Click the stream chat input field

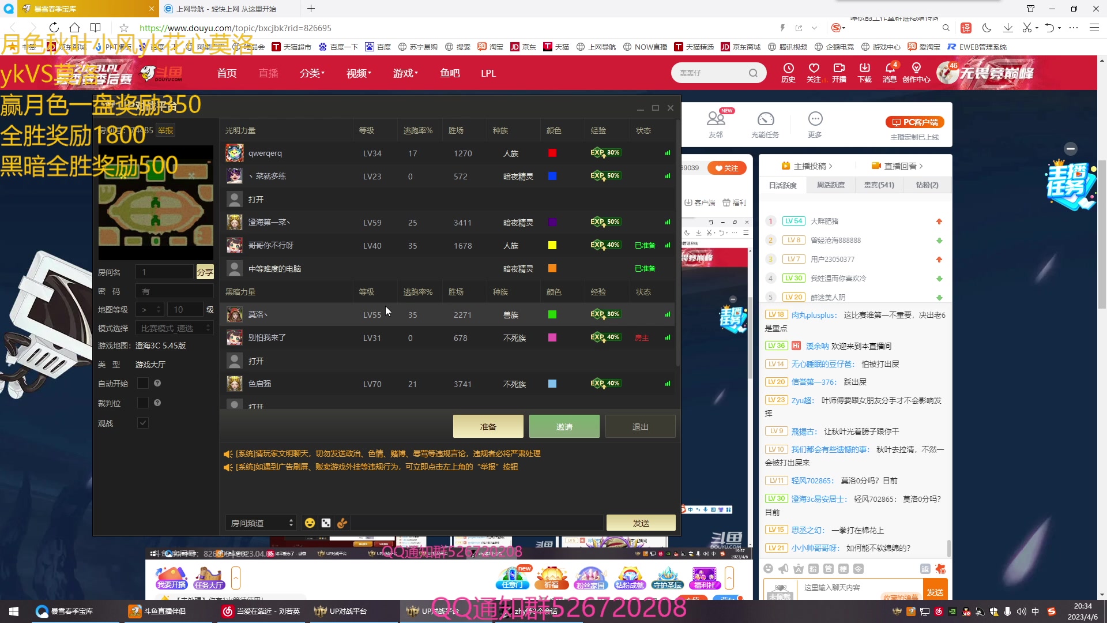click(x=860, y=588)
